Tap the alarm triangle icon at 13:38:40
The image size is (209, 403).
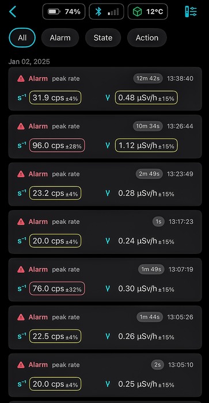tap(21, 79)
